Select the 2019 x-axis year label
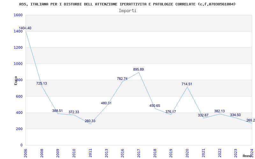The image size is (255, 159). (171, 153)
